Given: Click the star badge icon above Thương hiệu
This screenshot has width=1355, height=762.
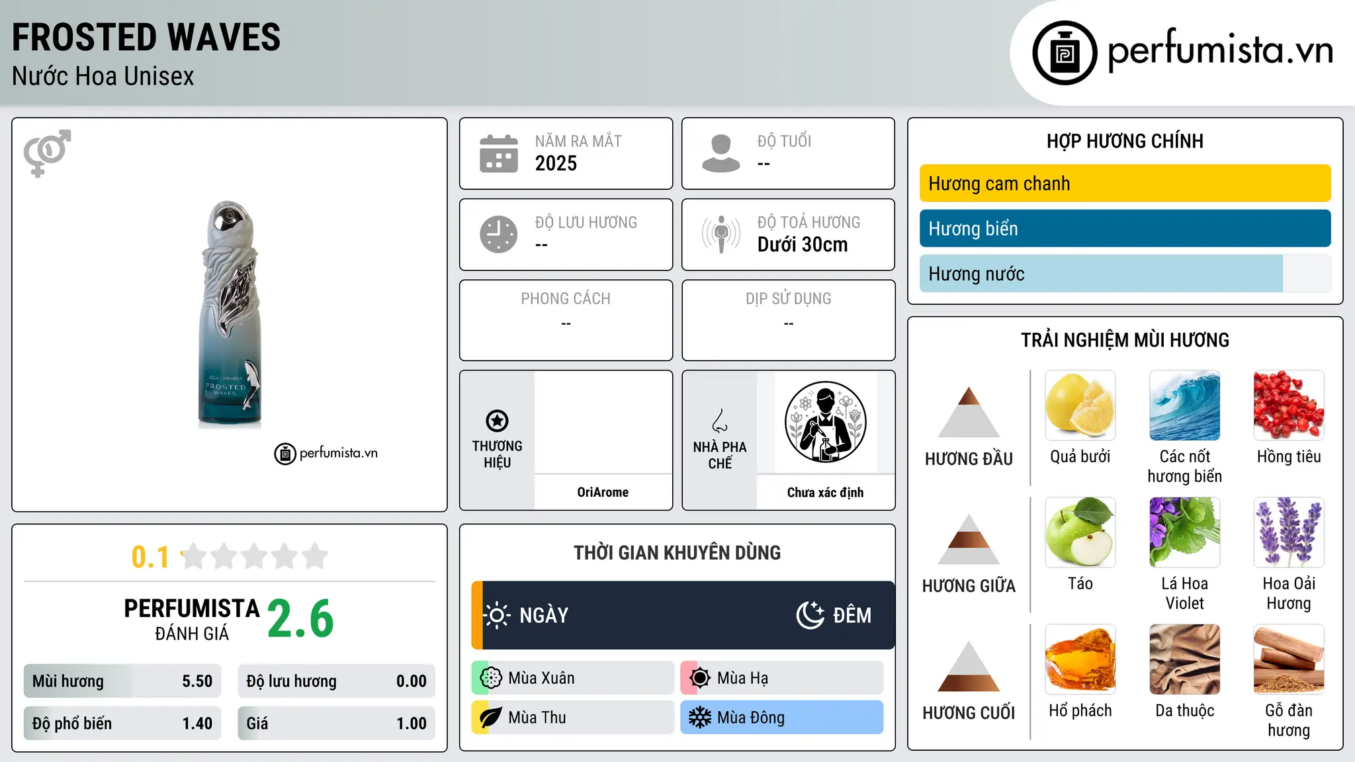Looking at the screenshot, I should click(497, 421).
